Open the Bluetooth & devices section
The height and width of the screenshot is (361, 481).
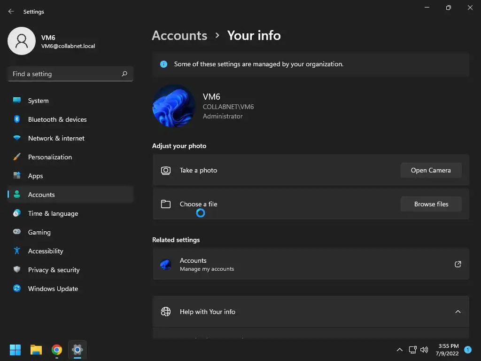pos(57,119)
